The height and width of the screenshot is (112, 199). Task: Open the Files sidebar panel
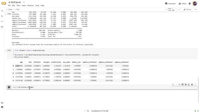pyautogui.click(x=2, y=27)
